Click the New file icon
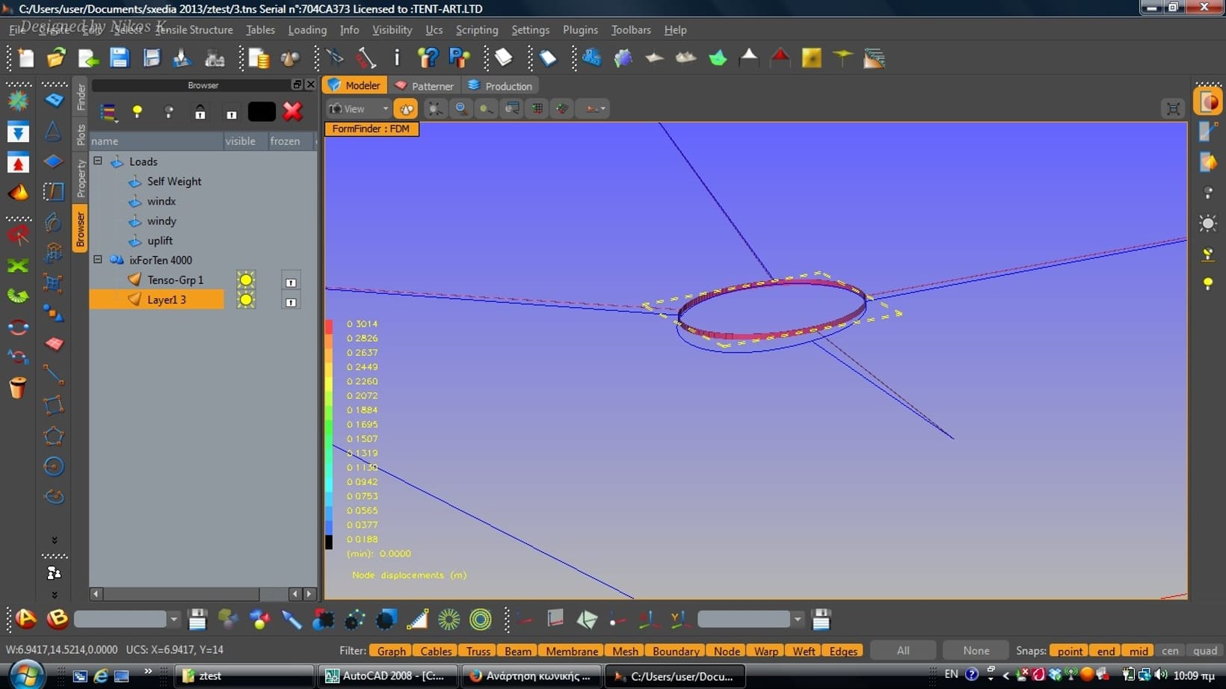Screen dimensions: 1226x689 [x=26, y=58]
